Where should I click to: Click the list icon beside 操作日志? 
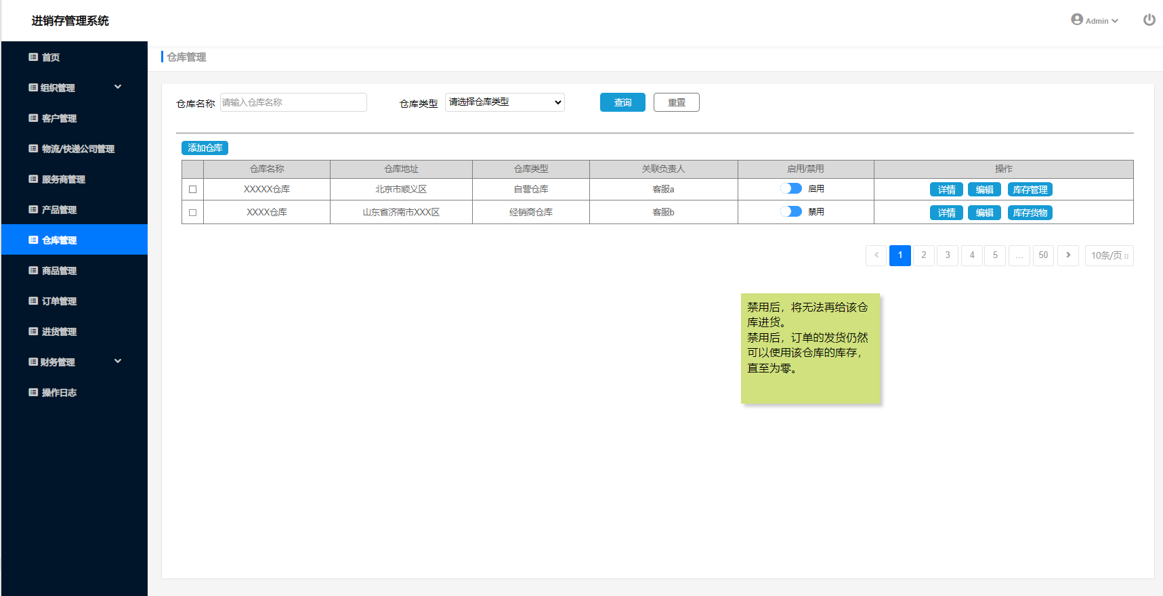(x=33, y=392)
